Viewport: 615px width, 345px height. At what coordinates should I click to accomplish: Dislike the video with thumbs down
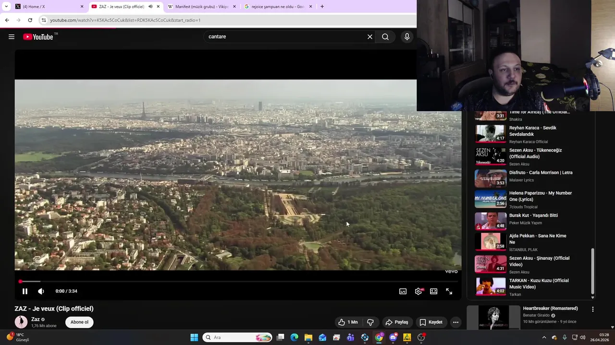click(x=370, y=322)
